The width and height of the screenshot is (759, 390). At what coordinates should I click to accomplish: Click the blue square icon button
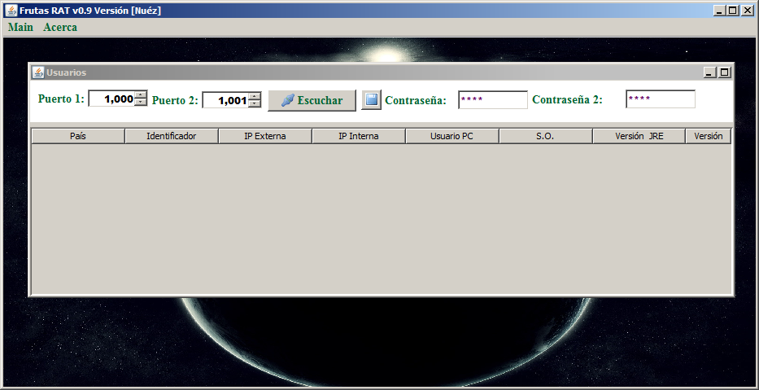tap(371, 100)
